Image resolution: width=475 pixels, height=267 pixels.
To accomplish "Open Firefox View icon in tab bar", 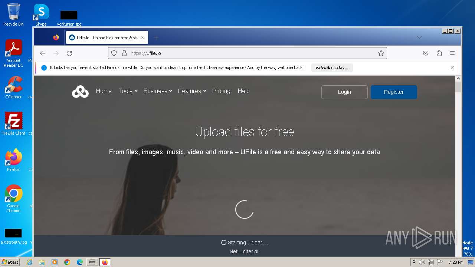I will [56, 37].
